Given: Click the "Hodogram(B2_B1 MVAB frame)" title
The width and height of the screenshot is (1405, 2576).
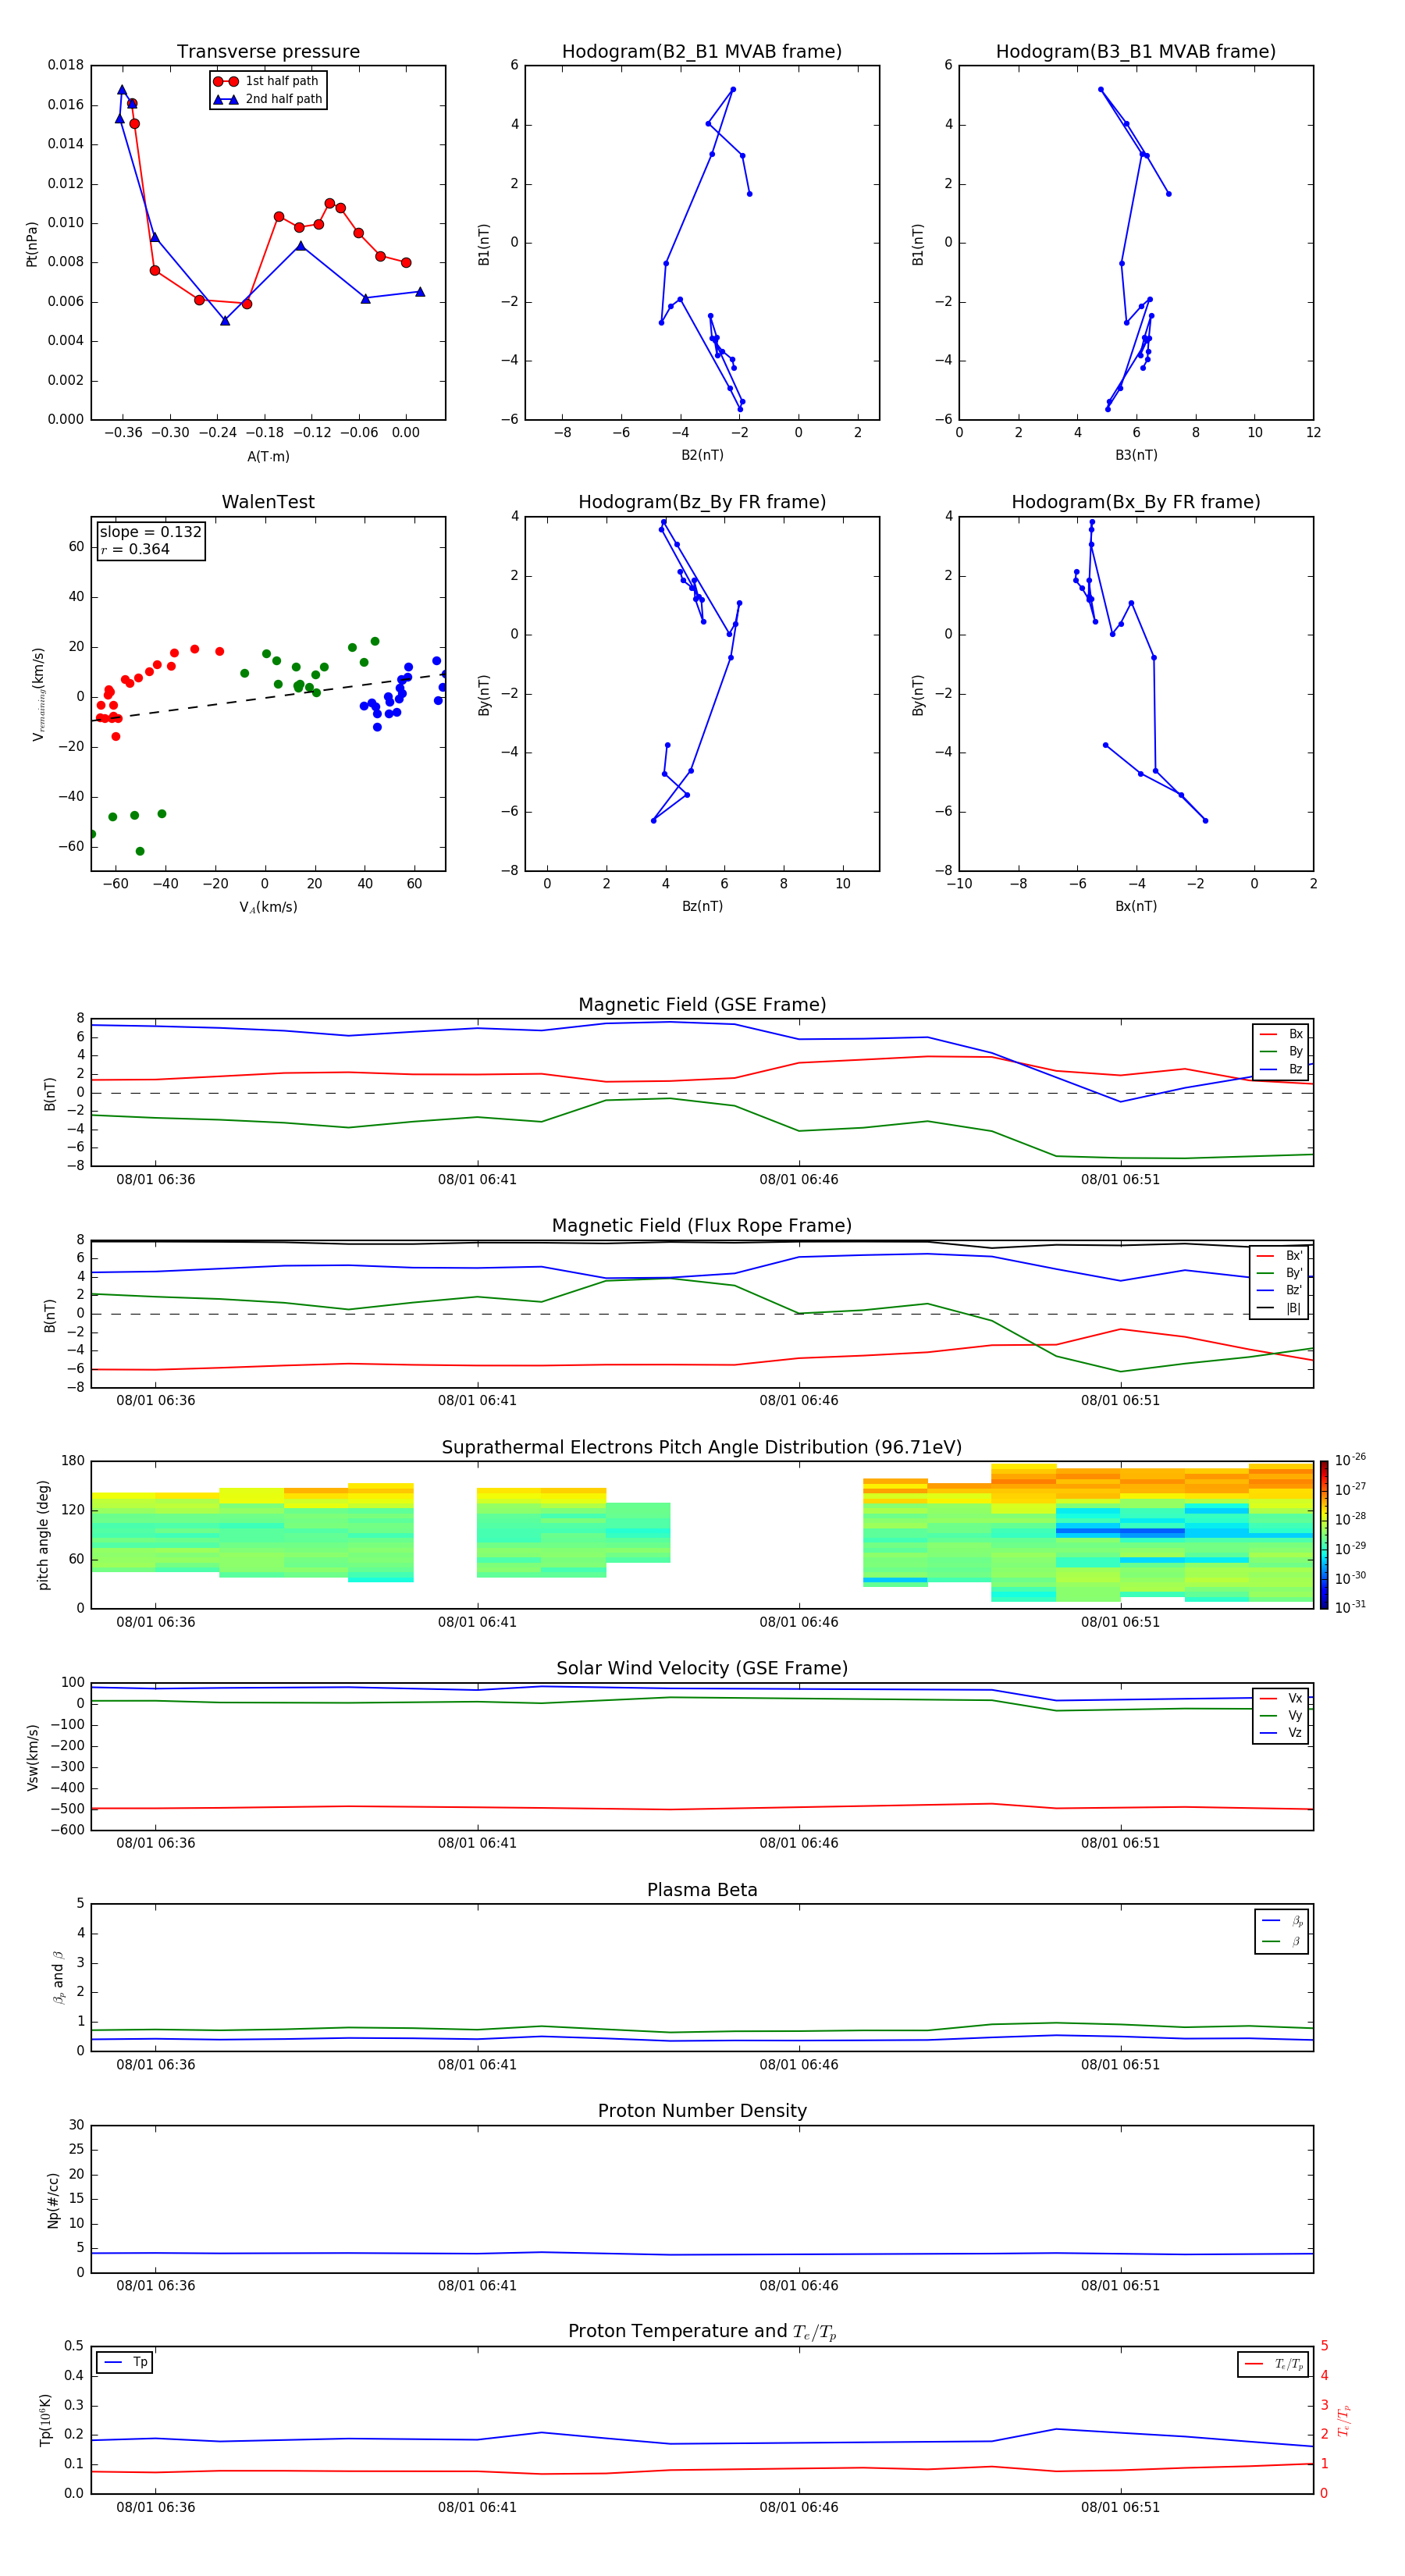Looking at the screenshot, I should 702,52.
